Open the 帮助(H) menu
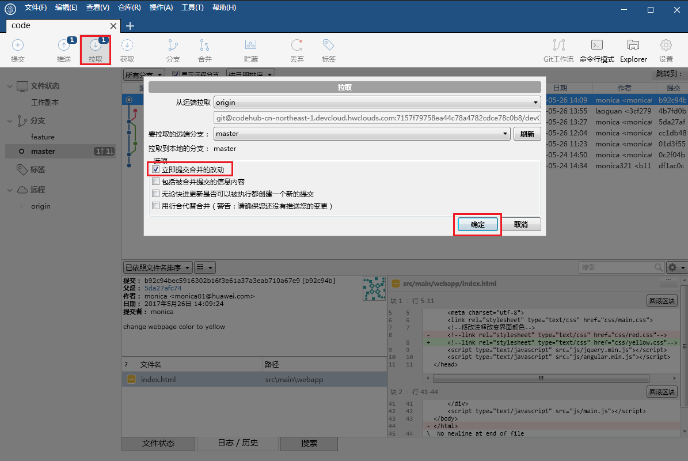688x461 pixels. pos(224,7)
